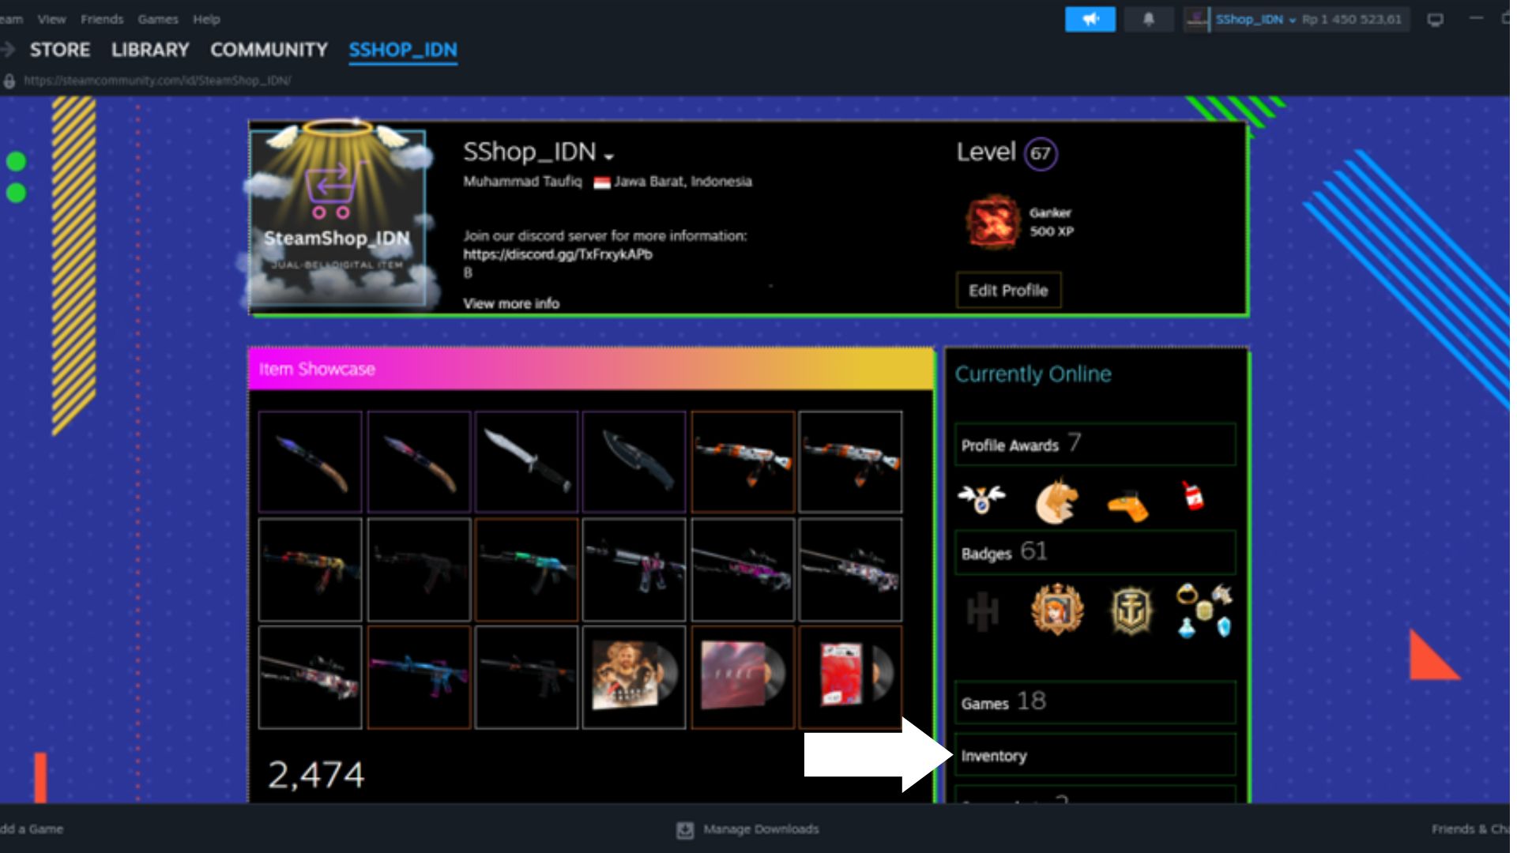
Task: Click the Manage Downloads icon
Action: 685,829
